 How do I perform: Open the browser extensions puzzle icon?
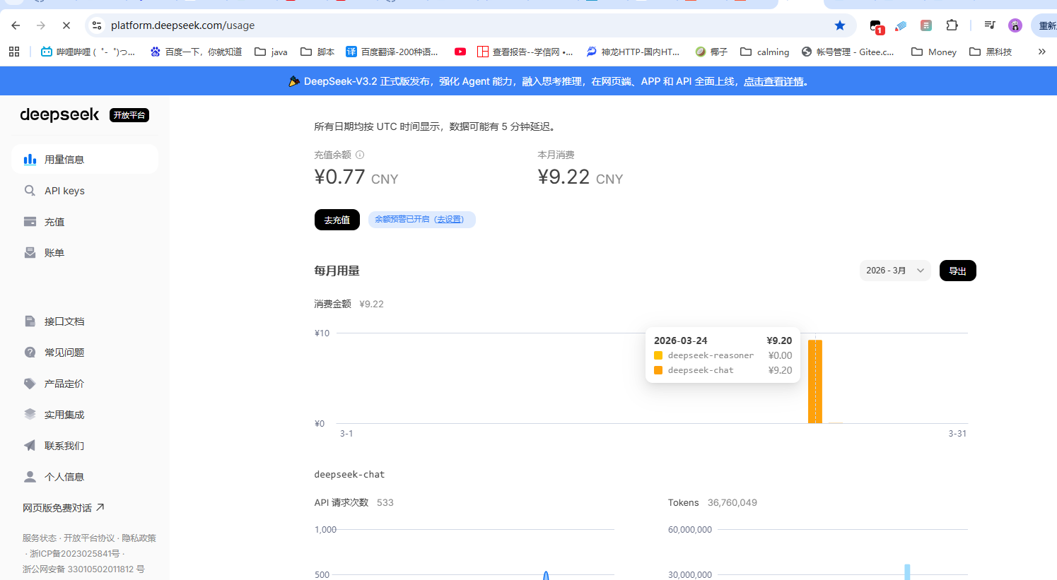pyautogui.click(x=952, y=25)
